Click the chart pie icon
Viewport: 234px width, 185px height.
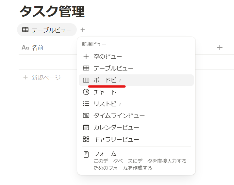coord(86,92)
